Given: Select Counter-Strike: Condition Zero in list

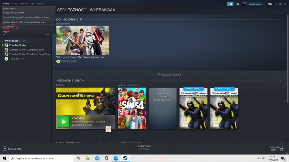Looking at the screenshot, I should pos(26,50).
